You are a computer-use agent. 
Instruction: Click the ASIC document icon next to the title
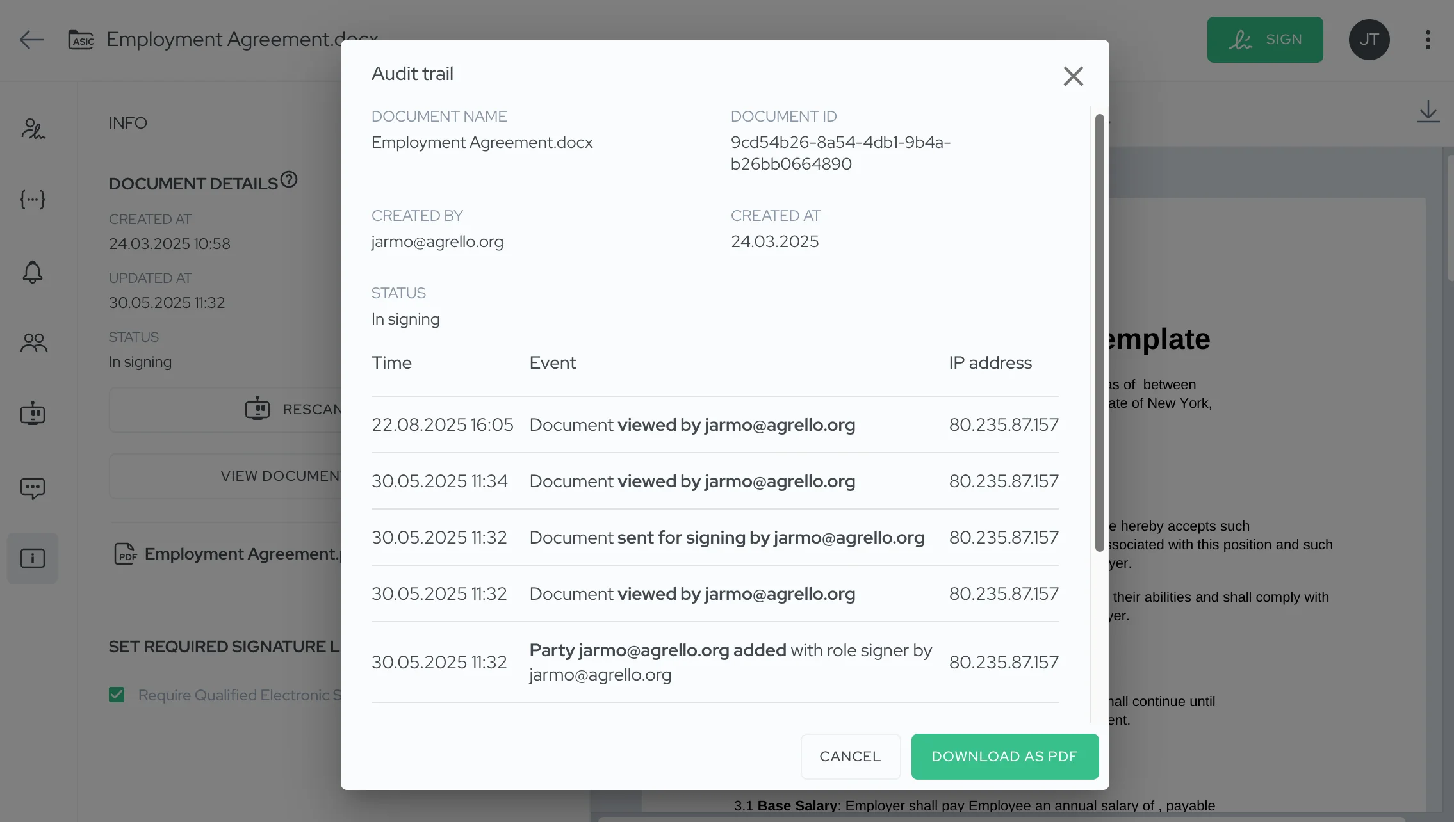(x=81, y=39)
